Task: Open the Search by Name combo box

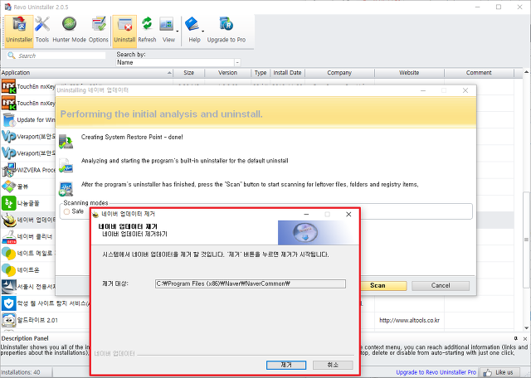Action: click(178, 63)
